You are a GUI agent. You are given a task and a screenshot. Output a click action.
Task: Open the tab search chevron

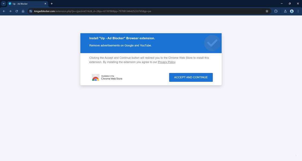[x=3, y=3]
